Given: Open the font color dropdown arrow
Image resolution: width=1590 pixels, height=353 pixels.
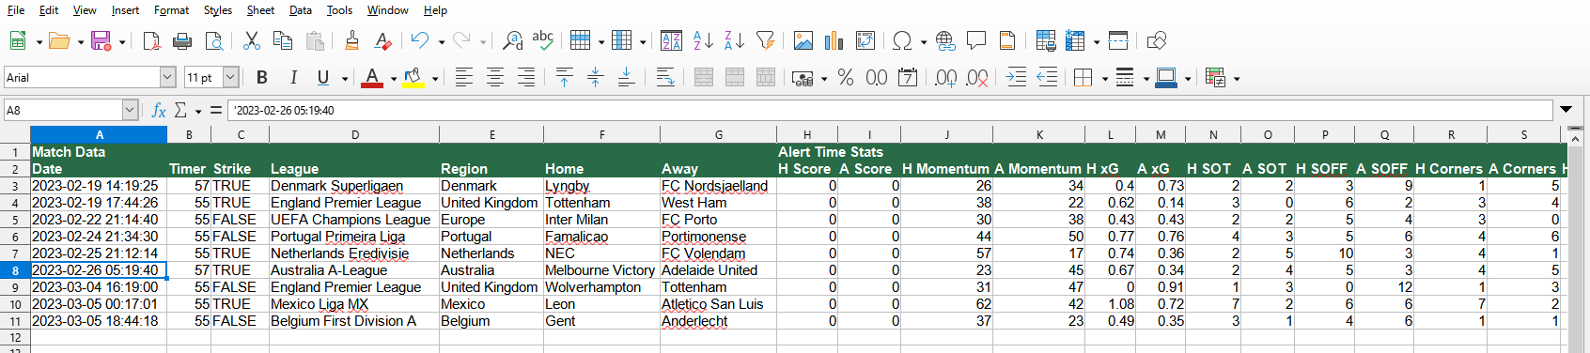Looking at the screenshot, I should 393,78.
